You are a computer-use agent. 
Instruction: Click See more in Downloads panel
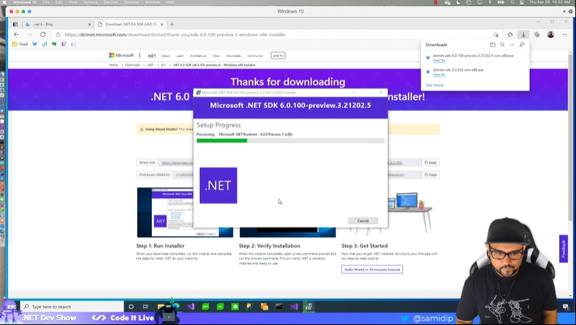(x=434, y=85)
